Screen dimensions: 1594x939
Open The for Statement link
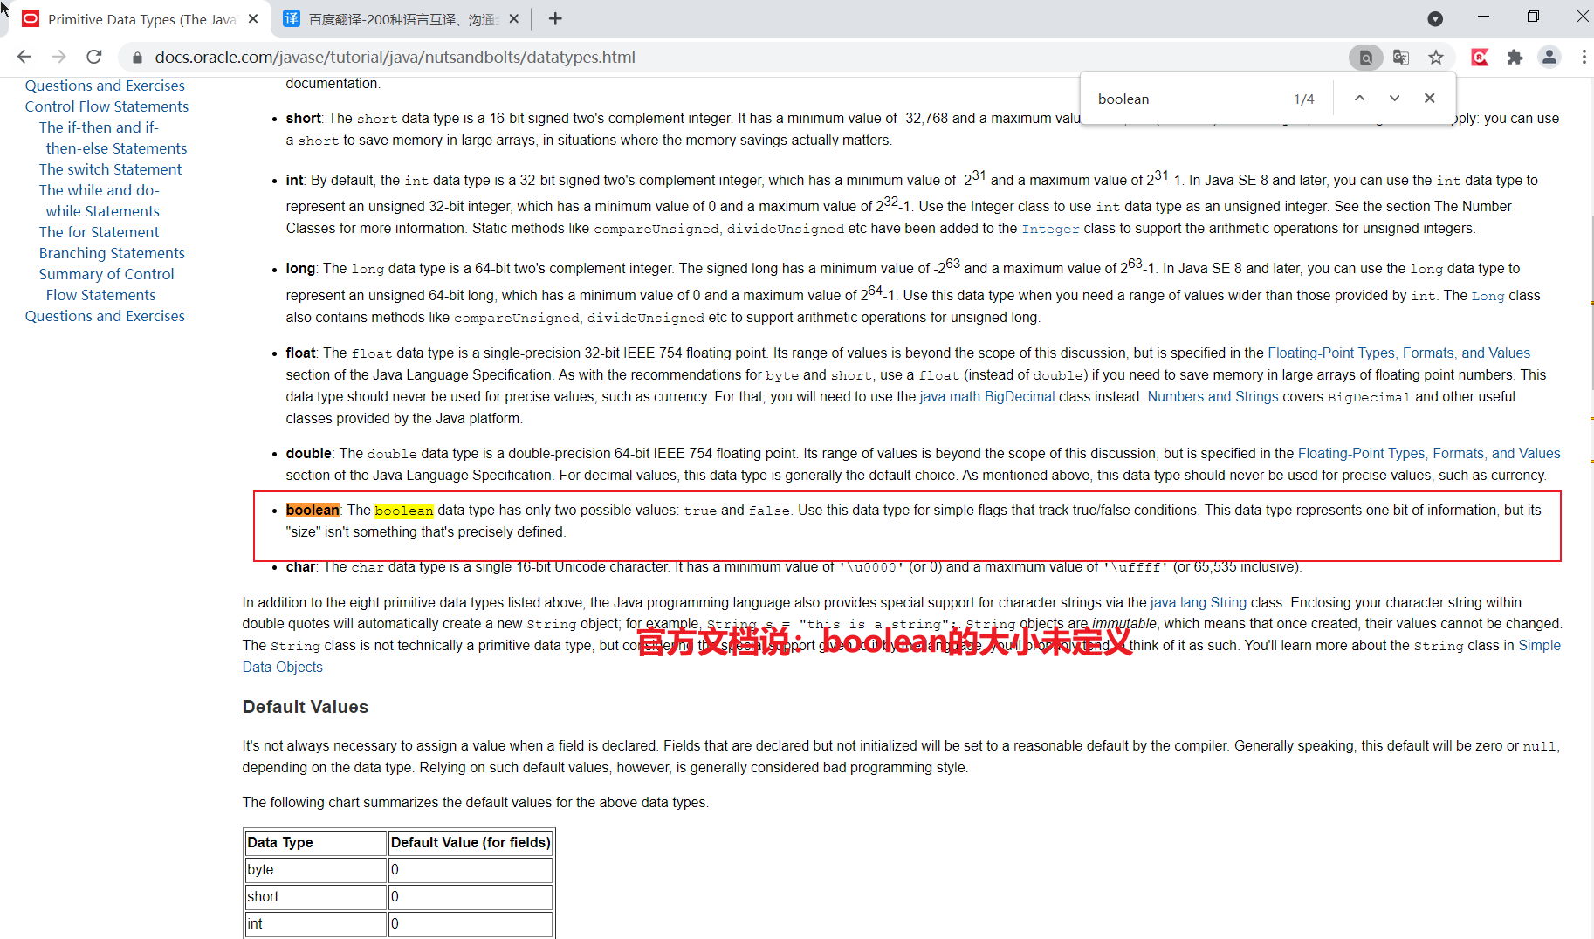(99, 232)
